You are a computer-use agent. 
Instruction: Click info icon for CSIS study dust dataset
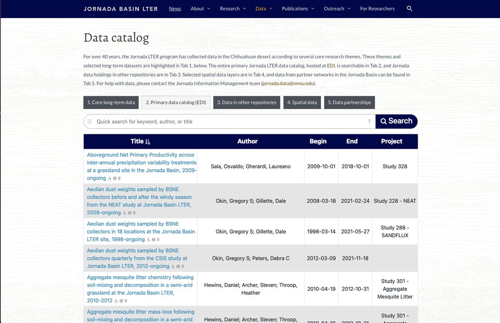point(178,266)
